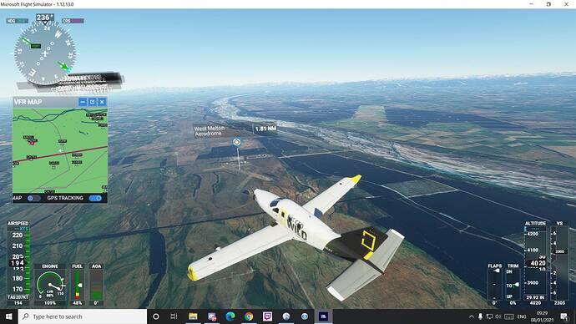Click the FUEL level bar
Viewport: 576px width, 324px height.
77,285
